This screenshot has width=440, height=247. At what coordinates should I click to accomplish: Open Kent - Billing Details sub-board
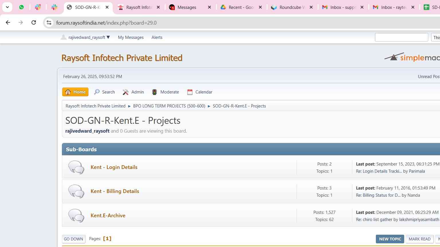click(115, 191)
